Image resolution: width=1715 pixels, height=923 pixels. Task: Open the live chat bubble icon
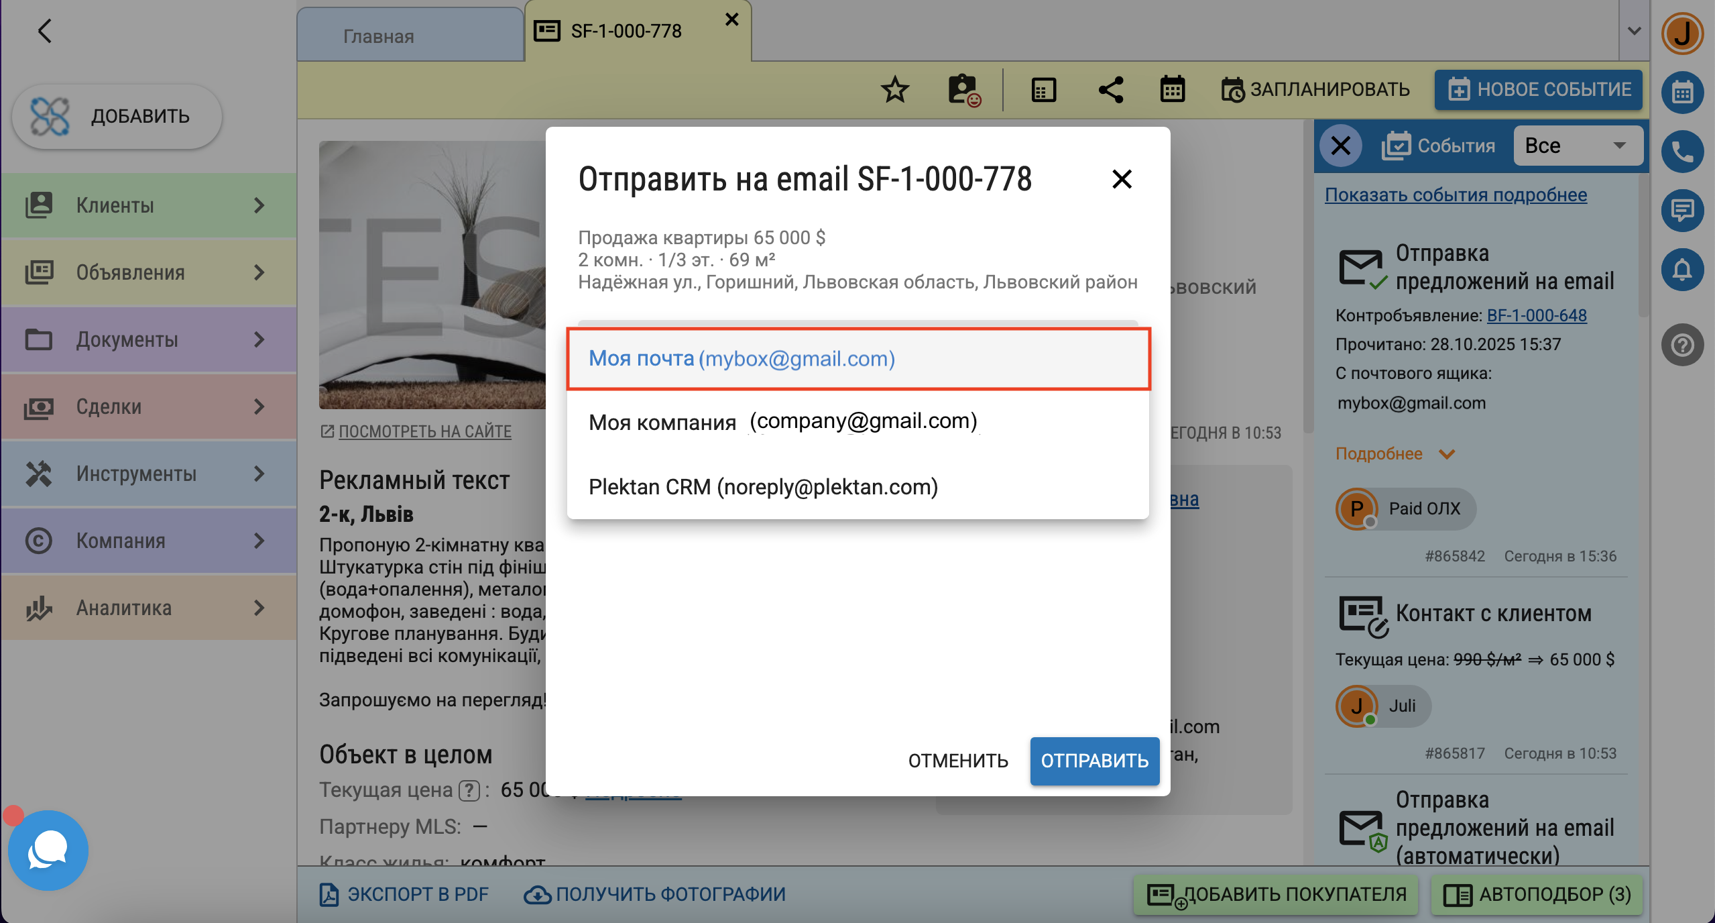click(x=48, y=850)
